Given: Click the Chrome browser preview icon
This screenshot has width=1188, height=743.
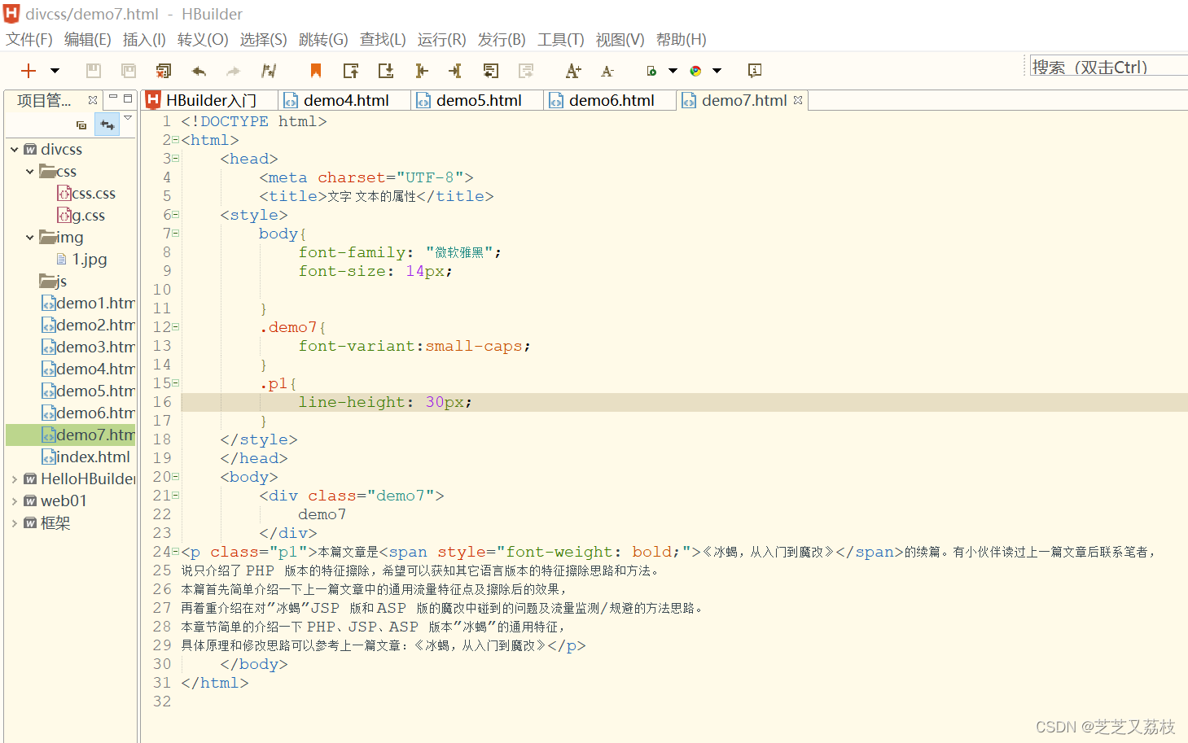Looking at the screenshot, I should 695,71.
